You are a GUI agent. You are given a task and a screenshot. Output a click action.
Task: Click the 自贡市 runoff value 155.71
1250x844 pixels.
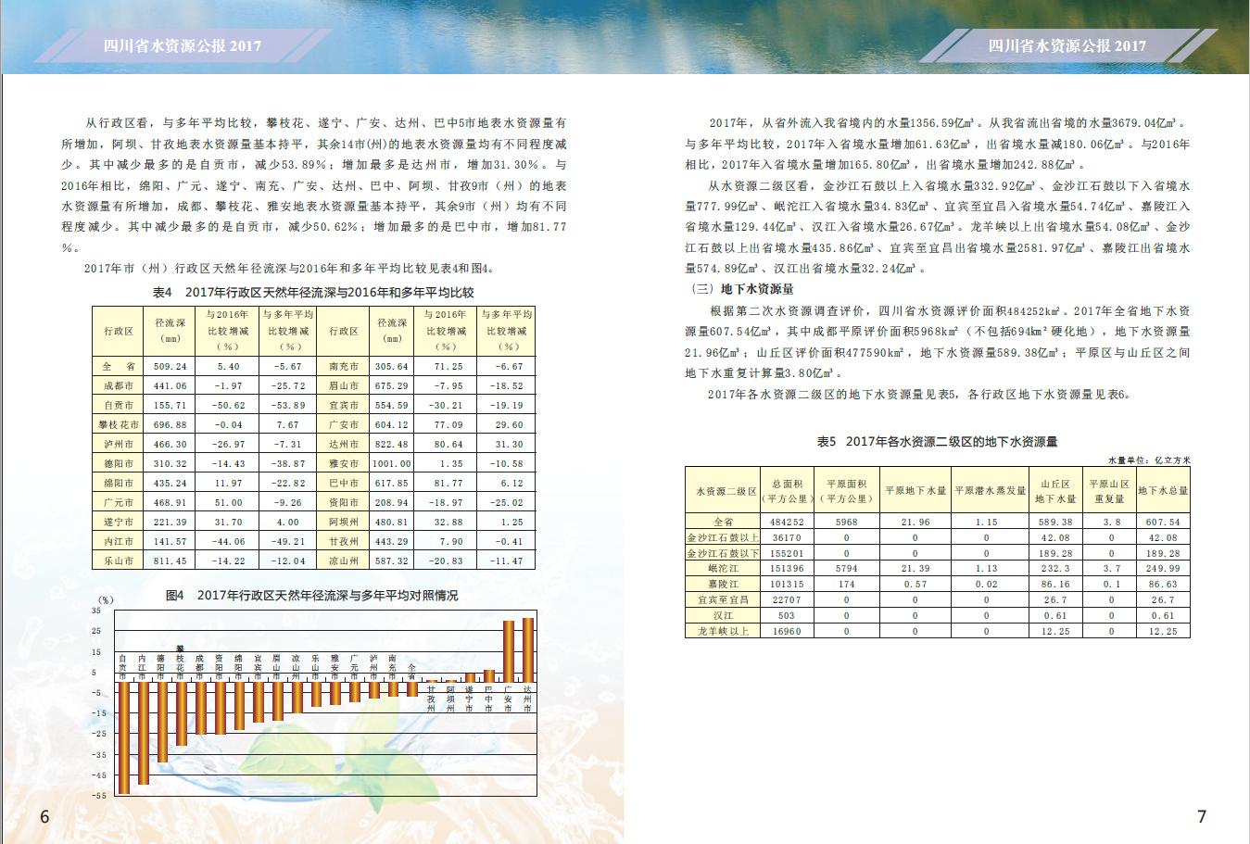click(x=170, y=406)
